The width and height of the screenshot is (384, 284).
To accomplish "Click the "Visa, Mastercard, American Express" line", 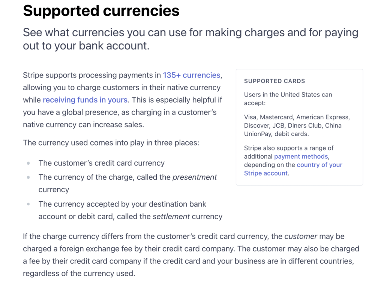I will 297,117.
